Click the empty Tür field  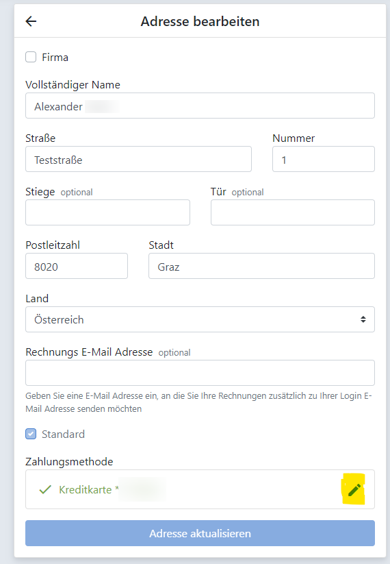(x=293, y=212)
